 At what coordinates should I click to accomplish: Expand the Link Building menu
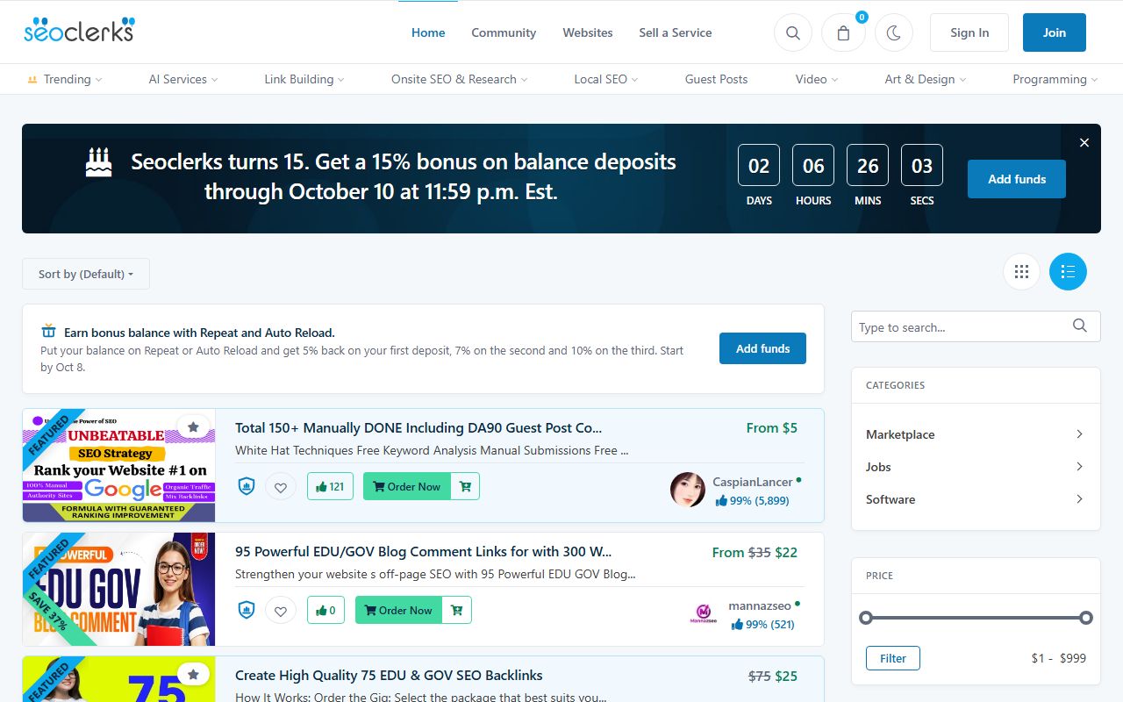point(305,79)
